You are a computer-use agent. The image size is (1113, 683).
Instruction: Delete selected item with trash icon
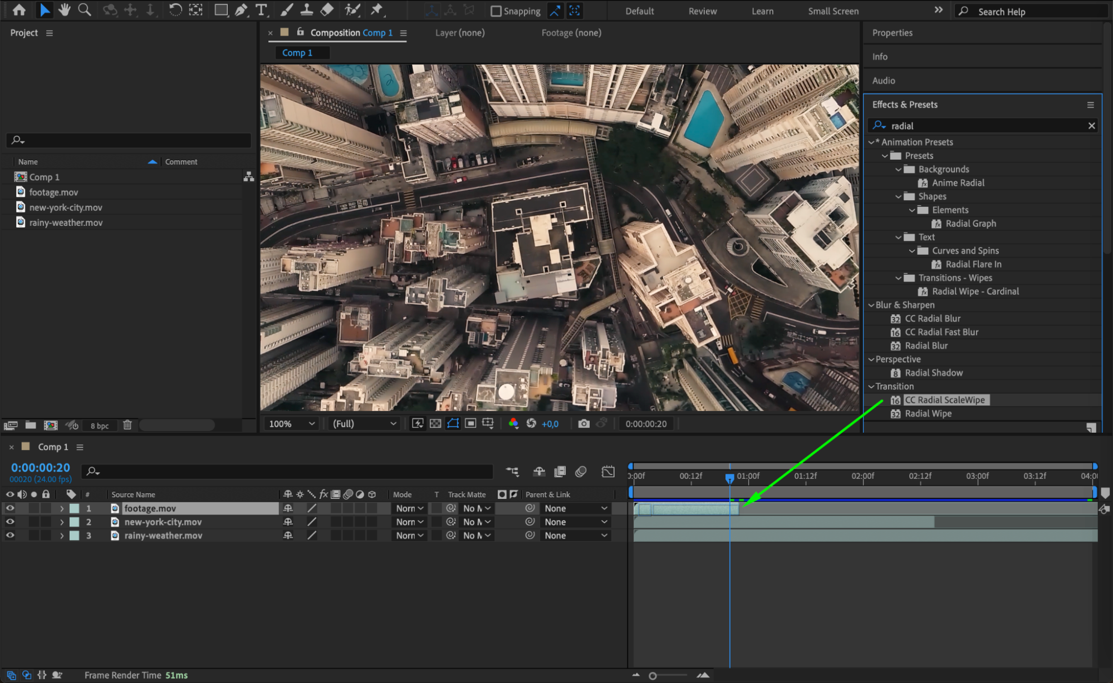[128, 425]
